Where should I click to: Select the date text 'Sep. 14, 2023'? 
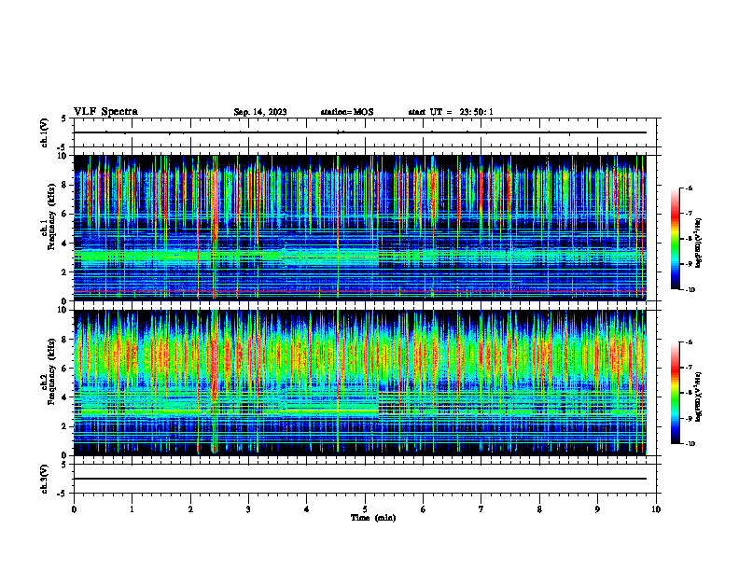pos(260,112)
